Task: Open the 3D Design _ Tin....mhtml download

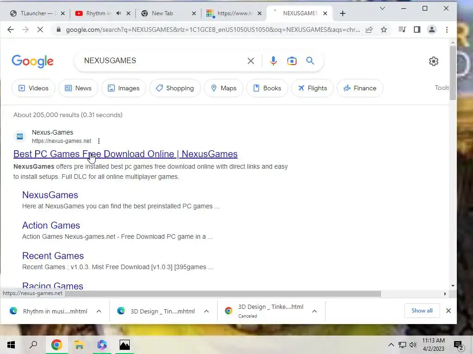Action: (156, 311)
